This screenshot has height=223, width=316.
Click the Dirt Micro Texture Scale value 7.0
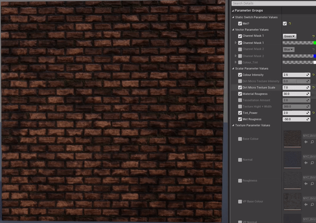point(294,87)
